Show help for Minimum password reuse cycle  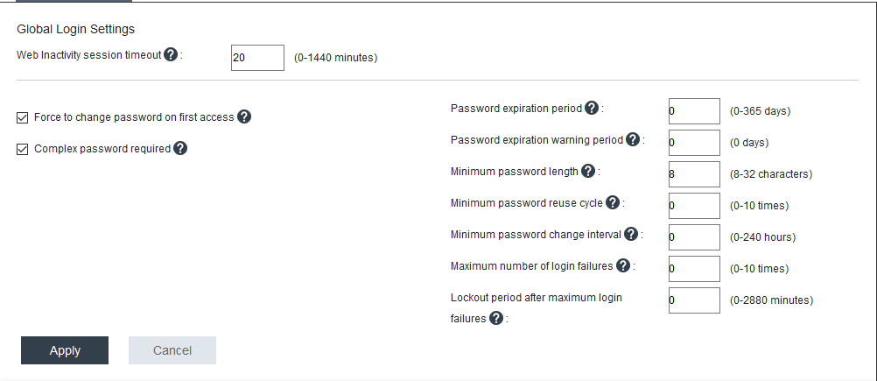[613, 202]
